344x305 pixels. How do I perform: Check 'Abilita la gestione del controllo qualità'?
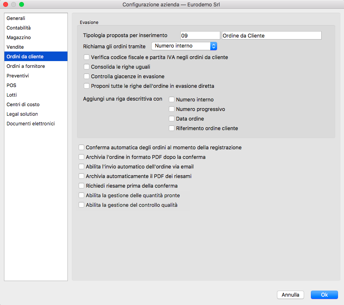tap(81, 205)
